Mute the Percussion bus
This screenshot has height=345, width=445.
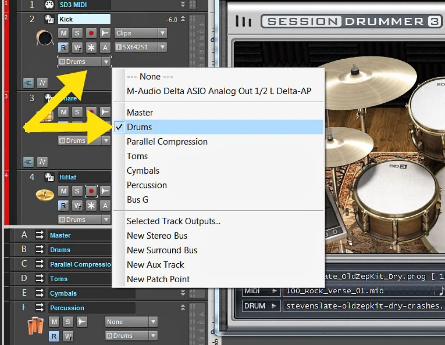(x=54, y=321)
